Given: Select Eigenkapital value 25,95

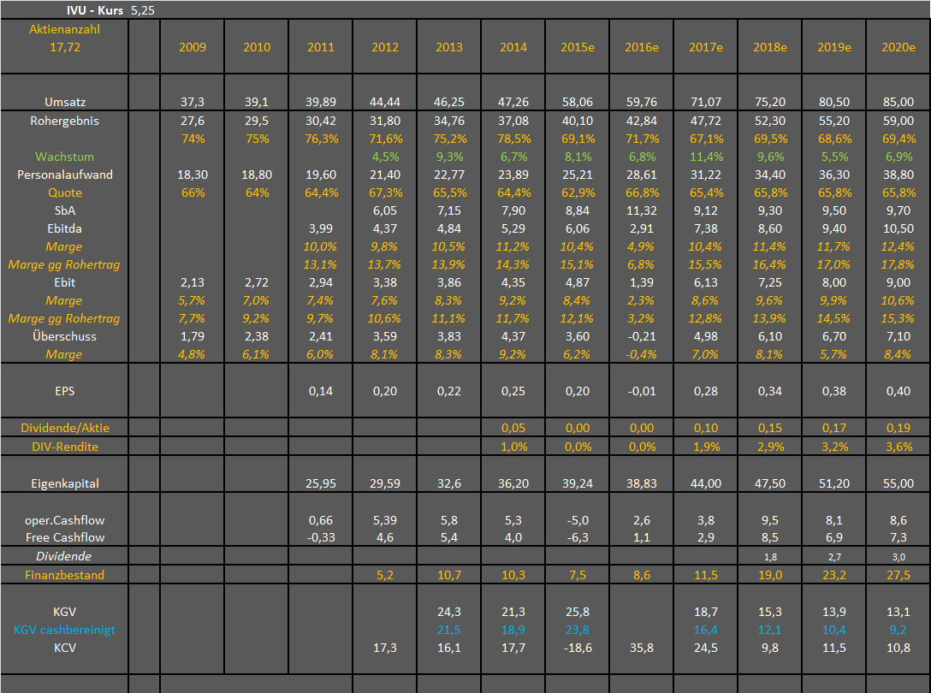Looking at the screenshot, I should click(x=321, y=483).
